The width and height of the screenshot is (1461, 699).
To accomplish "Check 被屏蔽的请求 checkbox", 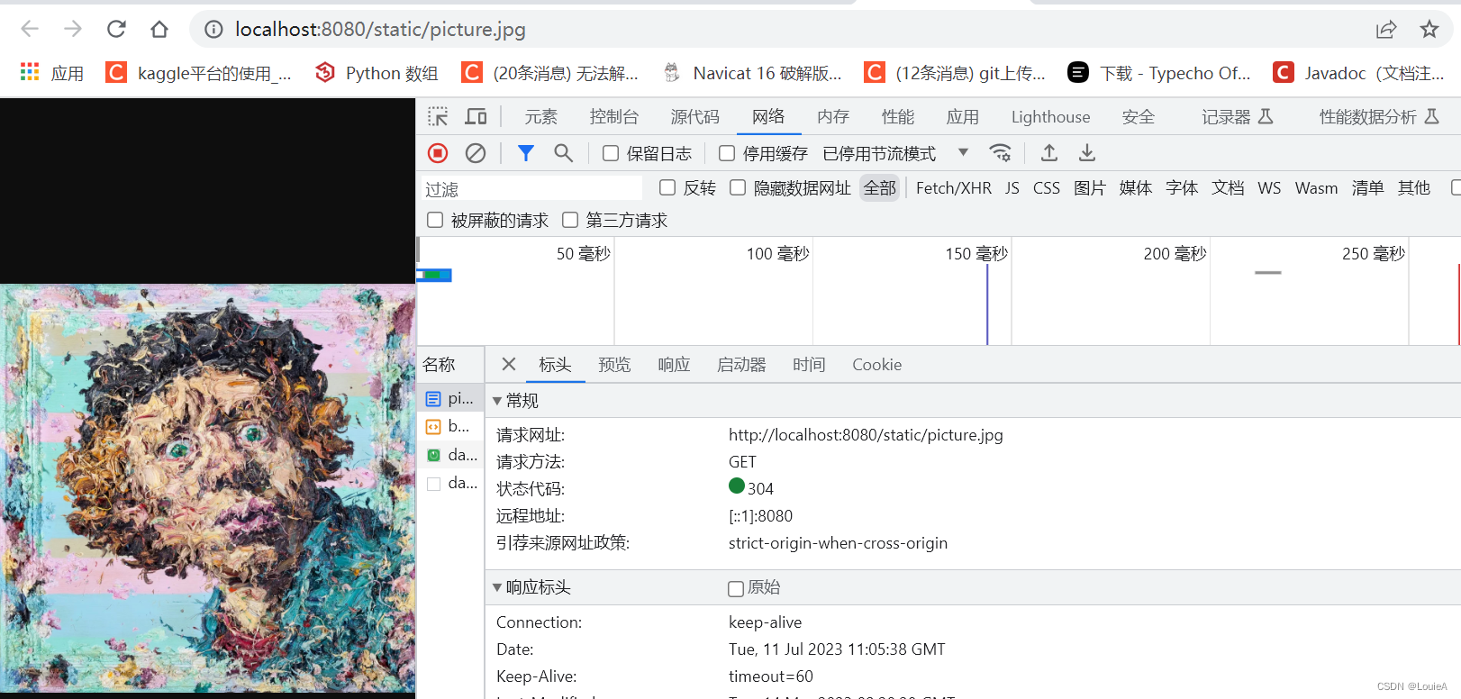I will tap(435, 220).
